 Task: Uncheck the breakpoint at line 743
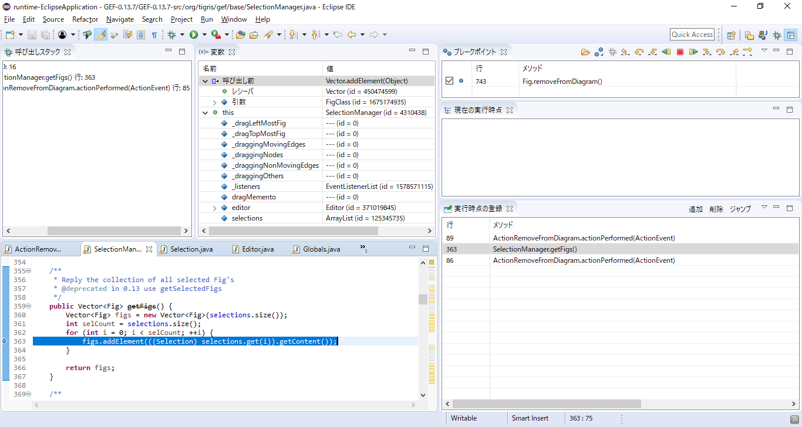450,81
